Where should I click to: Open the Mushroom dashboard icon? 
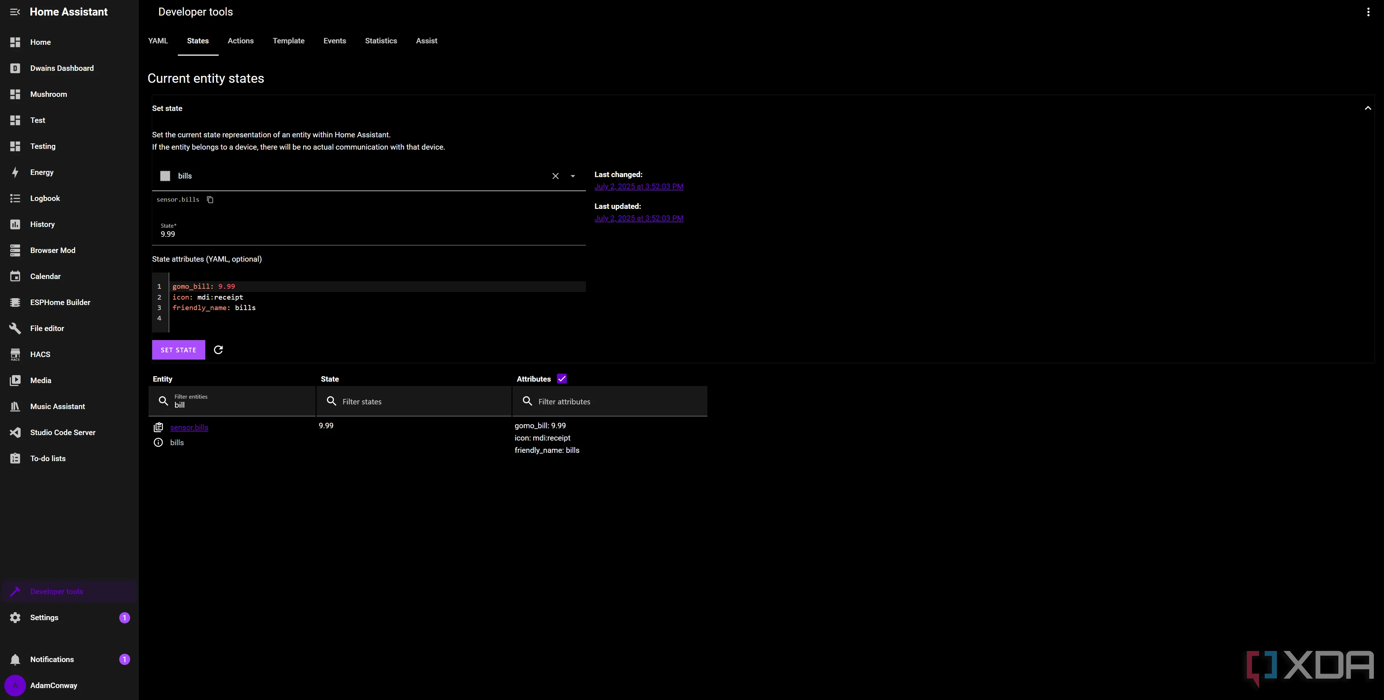[15, 94]
